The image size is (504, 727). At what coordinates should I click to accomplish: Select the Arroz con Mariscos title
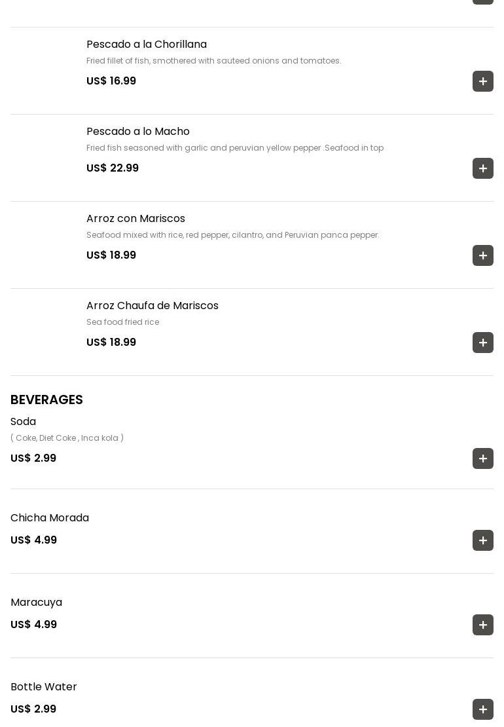click(x=135, y=219)
